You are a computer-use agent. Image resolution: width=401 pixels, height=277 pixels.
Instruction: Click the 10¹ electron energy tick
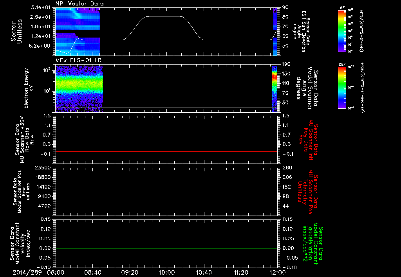pos(46,91)
